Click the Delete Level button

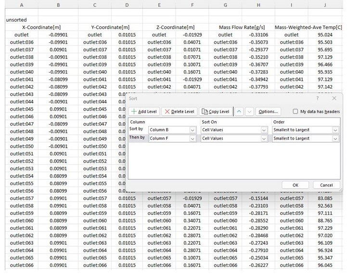pos(179,112)
